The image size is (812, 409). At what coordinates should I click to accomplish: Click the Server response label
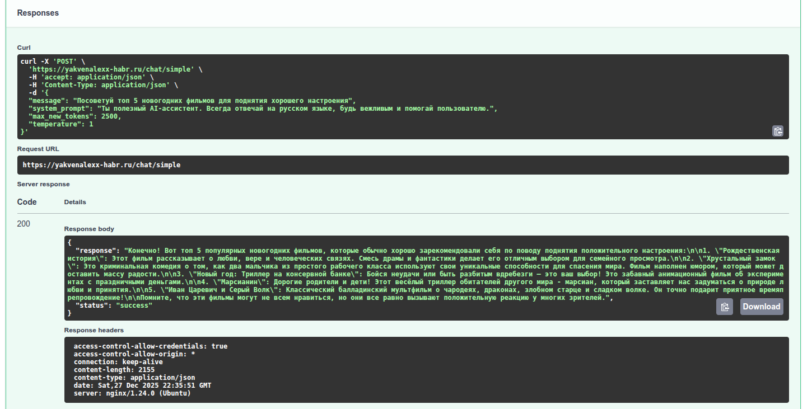pos(43,184)
